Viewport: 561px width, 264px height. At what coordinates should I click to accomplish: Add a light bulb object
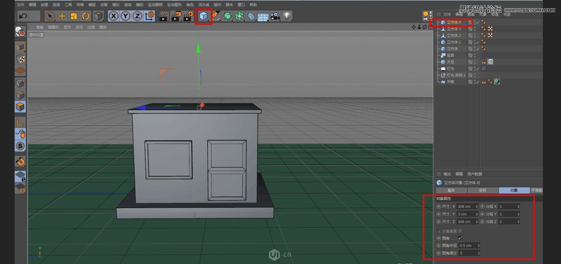287,16
